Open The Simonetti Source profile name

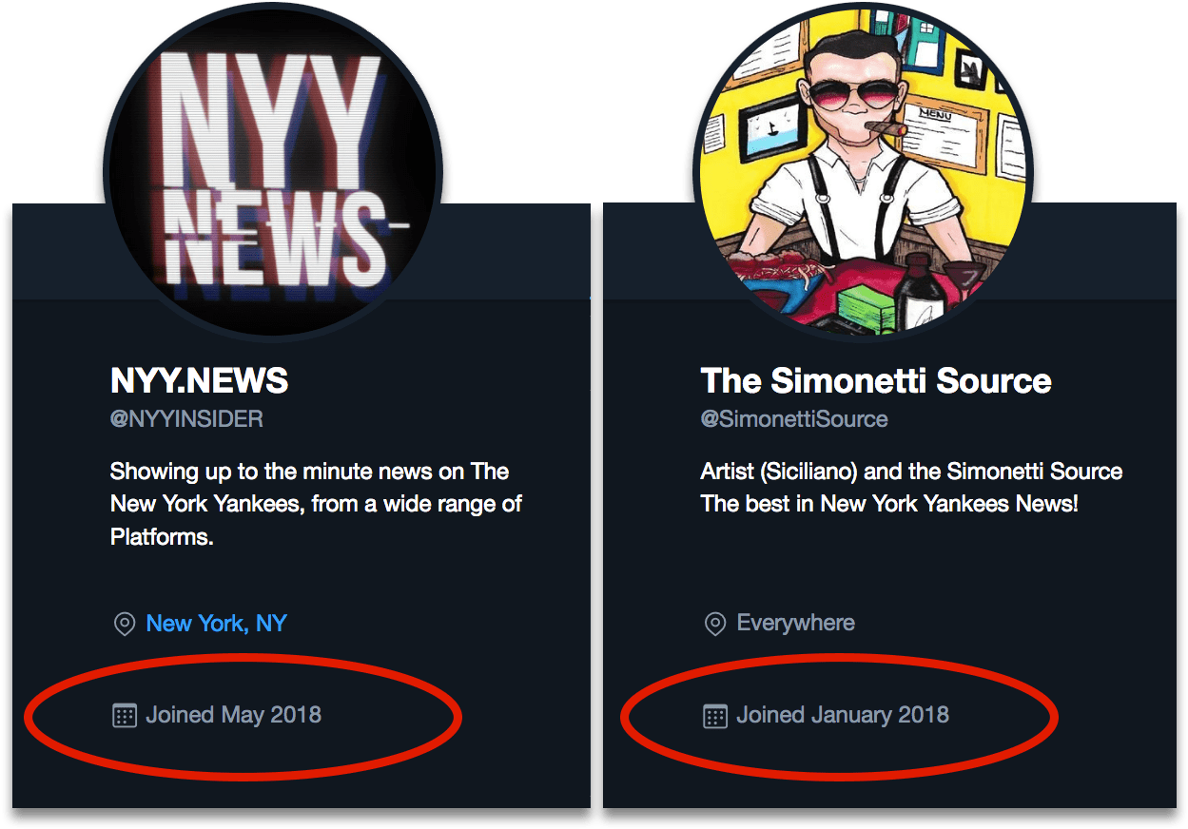(x=876, y=381)
